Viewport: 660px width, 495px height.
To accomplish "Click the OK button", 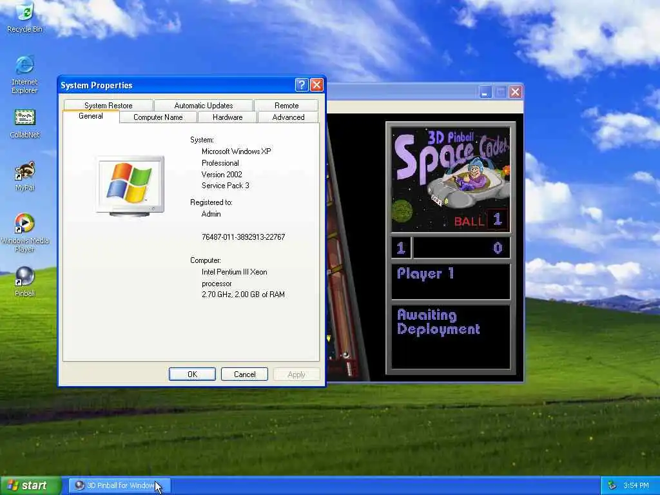I will (192, 374).
